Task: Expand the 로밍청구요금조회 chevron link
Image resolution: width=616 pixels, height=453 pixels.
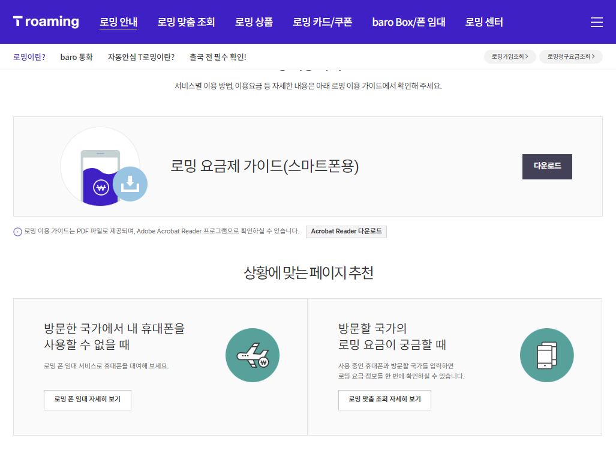Action: 570,56
